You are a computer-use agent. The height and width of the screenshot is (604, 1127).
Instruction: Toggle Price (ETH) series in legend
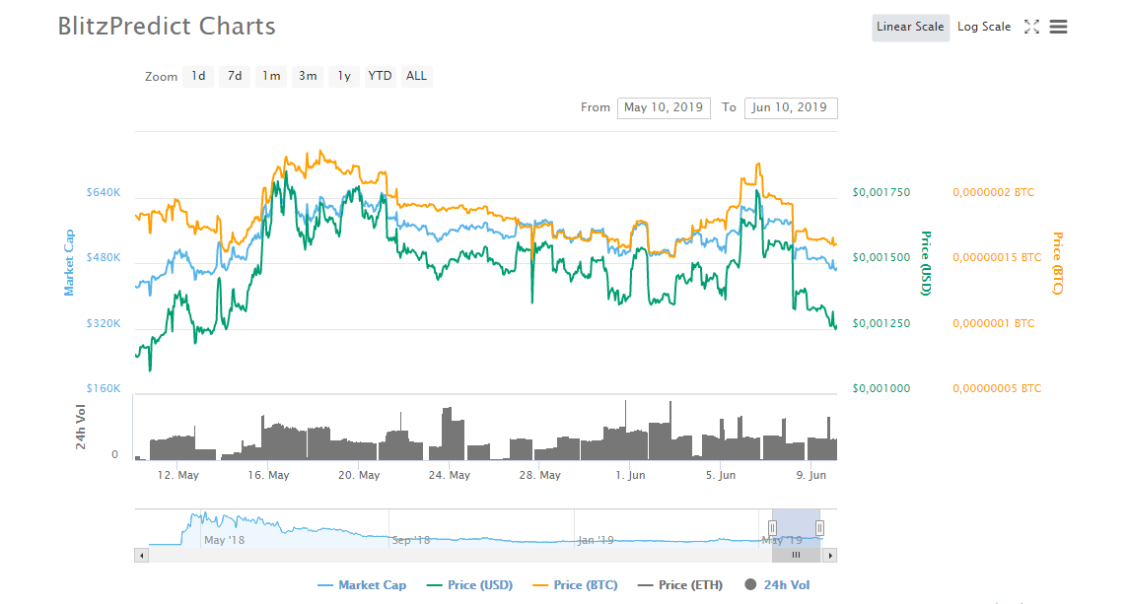(x=680, y=585)
